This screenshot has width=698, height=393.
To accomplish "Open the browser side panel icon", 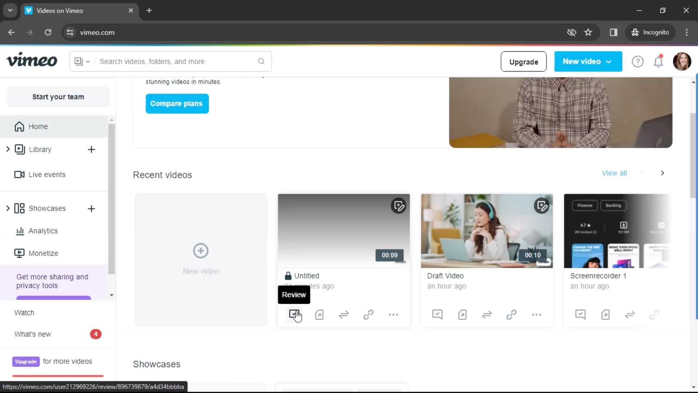I will tap(614, 32).
